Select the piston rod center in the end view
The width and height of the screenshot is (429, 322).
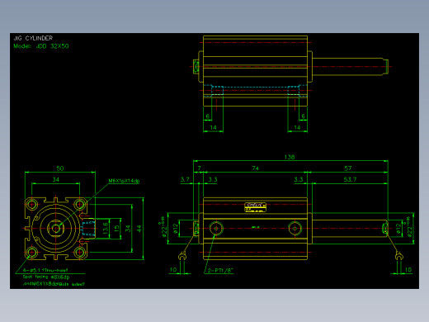(56, 228)
